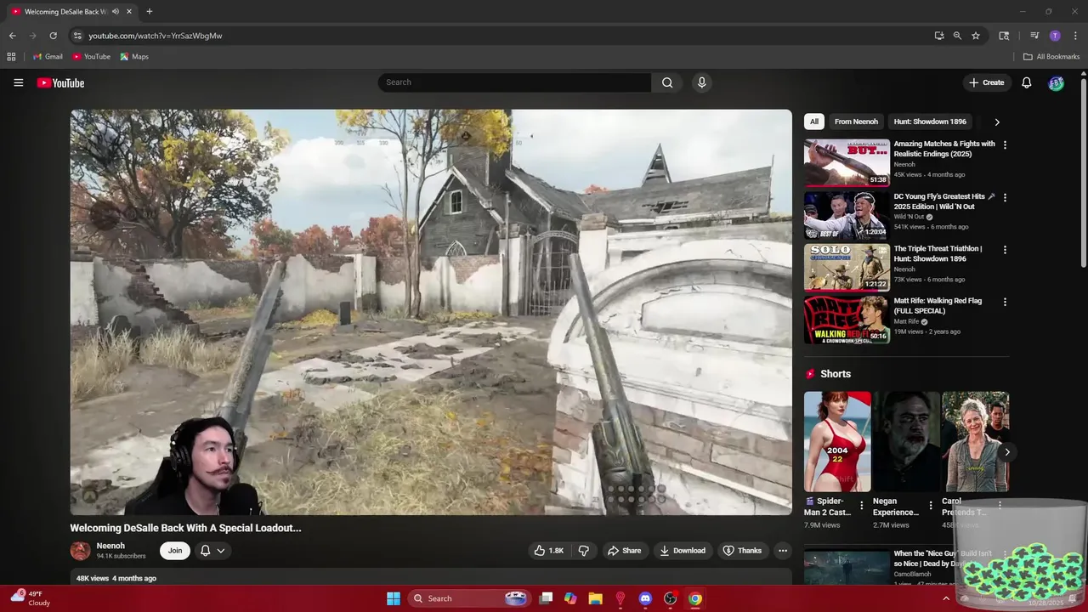Open Neenoh channel avatar

(80, 551)
